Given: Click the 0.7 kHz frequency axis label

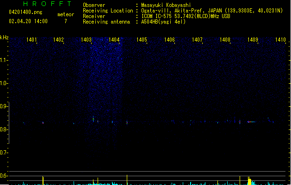Looking at the screenshot, I should [x=4, y=153].
